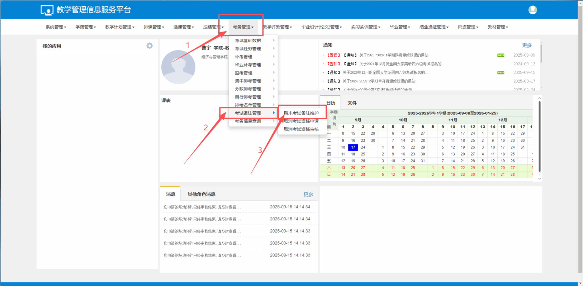The width and height of the screenshot is (583, 286).
Task: Click the platform logo icon in header
Action: [x=47, y=10]
